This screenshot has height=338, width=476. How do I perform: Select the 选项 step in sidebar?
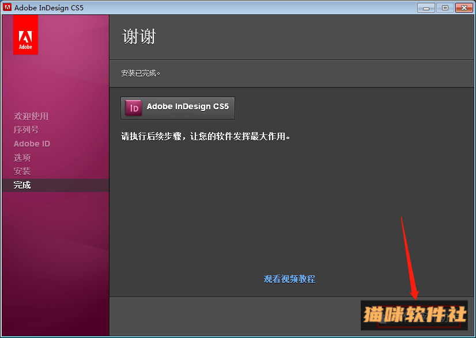[x=22, y=158]
